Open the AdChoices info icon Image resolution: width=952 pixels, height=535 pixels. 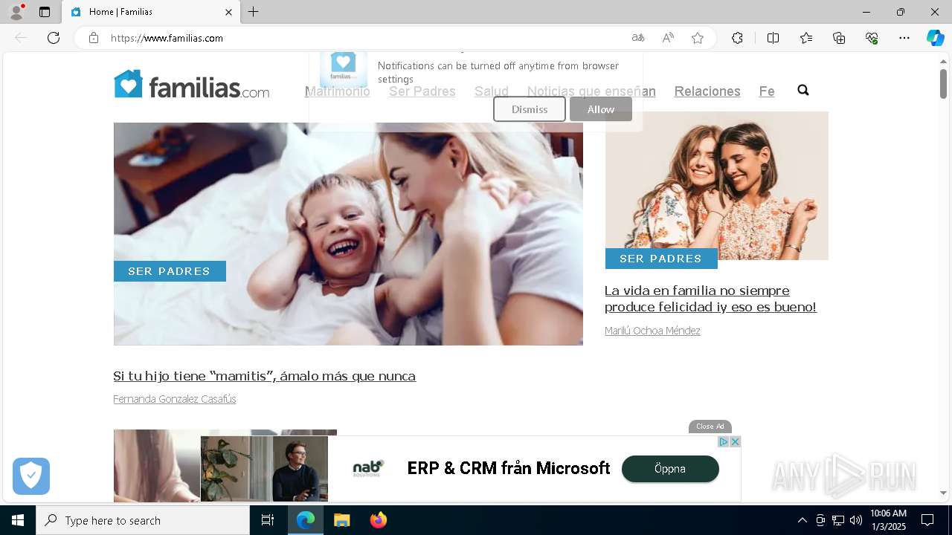pos(723,441)
